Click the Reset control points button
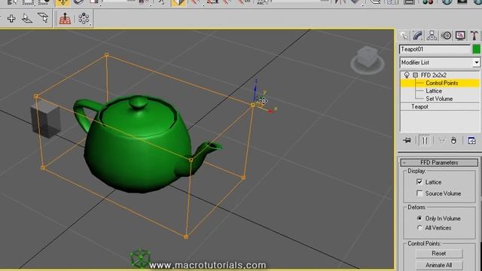Image resolution: width=482 pixels, height=271 pixels. click(439, 254)
